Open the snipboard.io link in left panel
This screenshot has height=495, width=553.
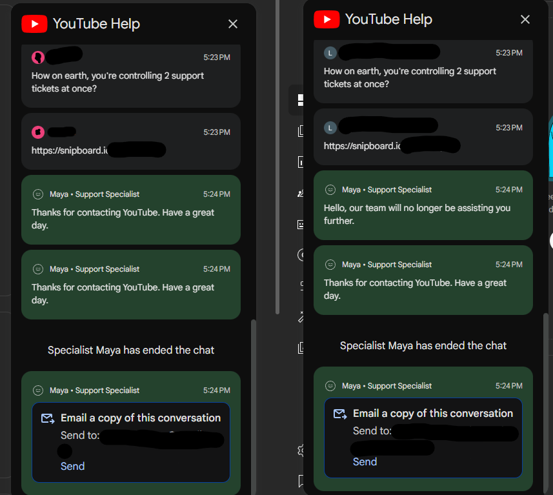(70, 150)
